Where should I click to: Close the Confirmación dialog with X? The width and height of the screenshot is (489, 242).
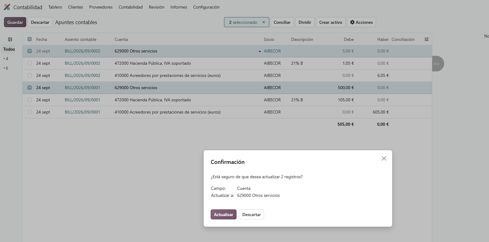tap(384, 158)
